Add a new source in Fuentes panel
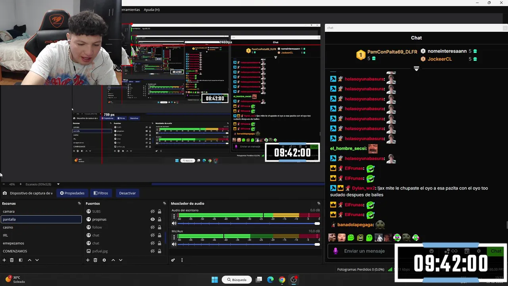This screenshot has height=286, width=508. pyautogui.click(x=88, y=260)
